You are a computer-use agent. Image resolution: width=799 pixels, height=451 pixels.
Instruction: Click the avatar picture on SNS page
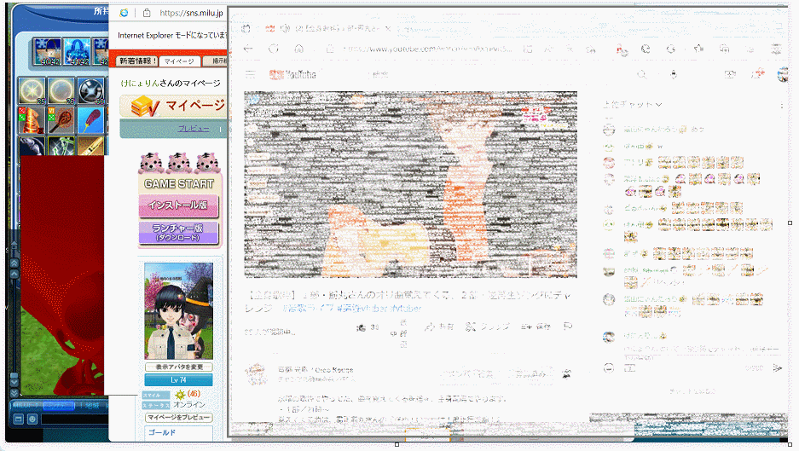(x=178, y=311)
